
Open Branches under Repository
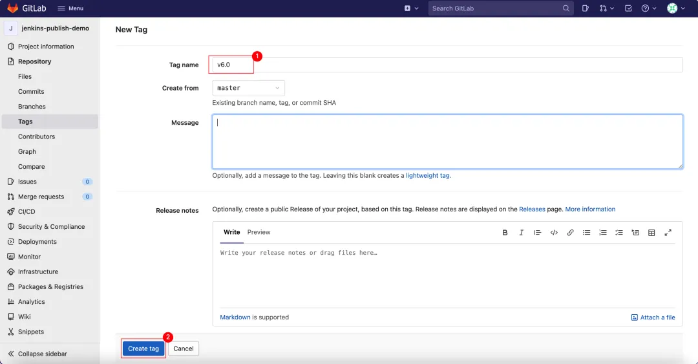tap(32, 107)
